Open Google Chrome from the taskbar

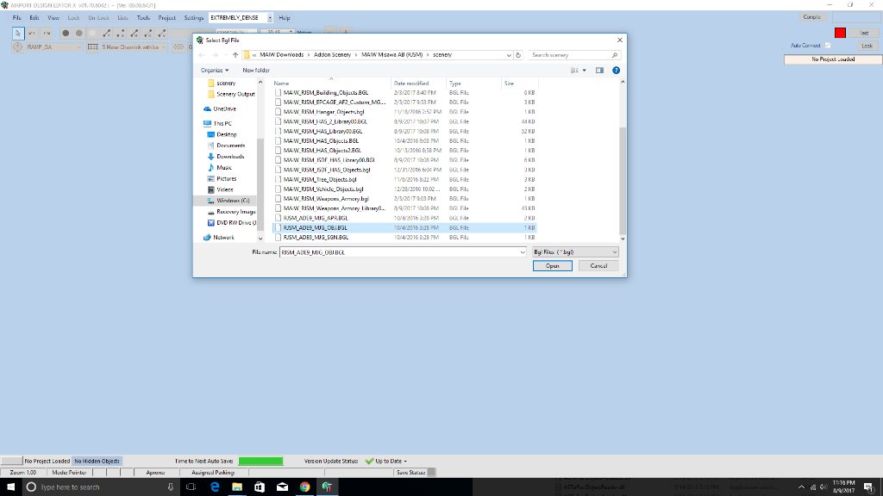tap(304, 487)
